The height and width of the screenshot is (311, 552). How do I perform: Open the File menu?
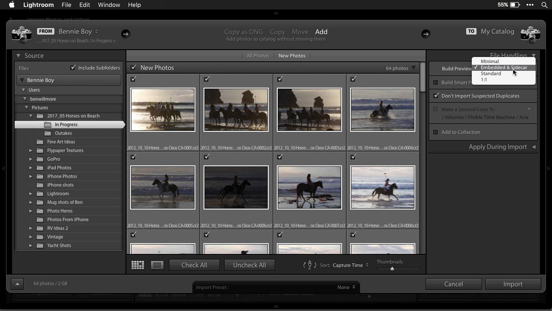click(66, 5)
